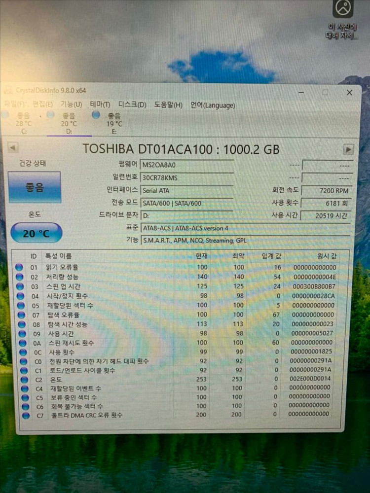Click status dot of row 0A 스핀 재시도 횟수
The image size is (370, 493).
point(23,343)
